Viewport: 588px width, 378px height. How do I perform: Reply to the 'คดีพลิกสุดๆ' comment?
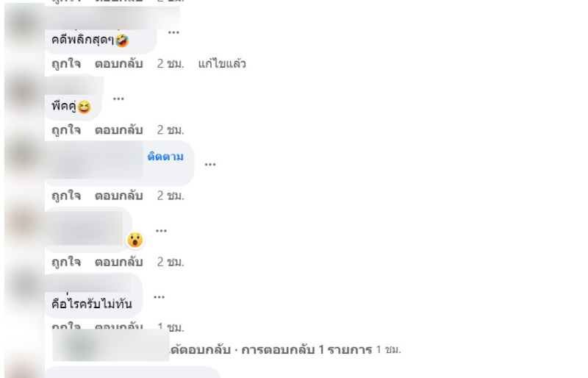pyautogui.click(x=118, y=64)
